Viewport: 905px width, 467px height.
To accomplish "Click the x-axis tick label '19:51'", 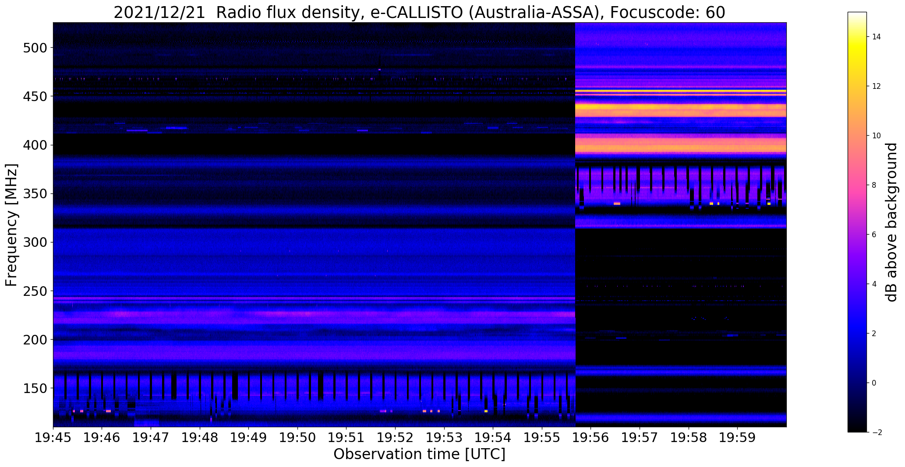I will tap(346, 437).
